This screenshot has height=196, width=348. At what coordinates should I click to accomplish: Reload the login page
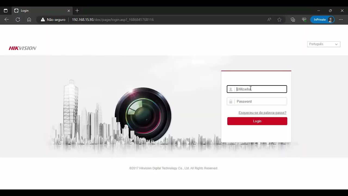[18, 20]
